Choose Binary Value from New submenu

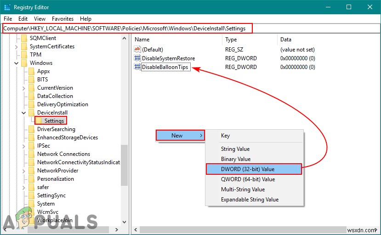(x=255, y=159)
